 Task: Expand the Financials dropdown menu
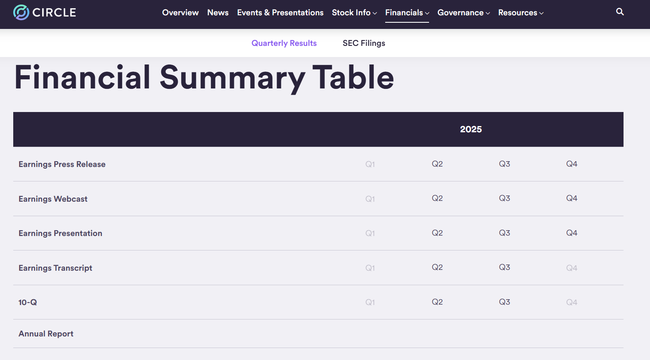[x=407, y=13]
